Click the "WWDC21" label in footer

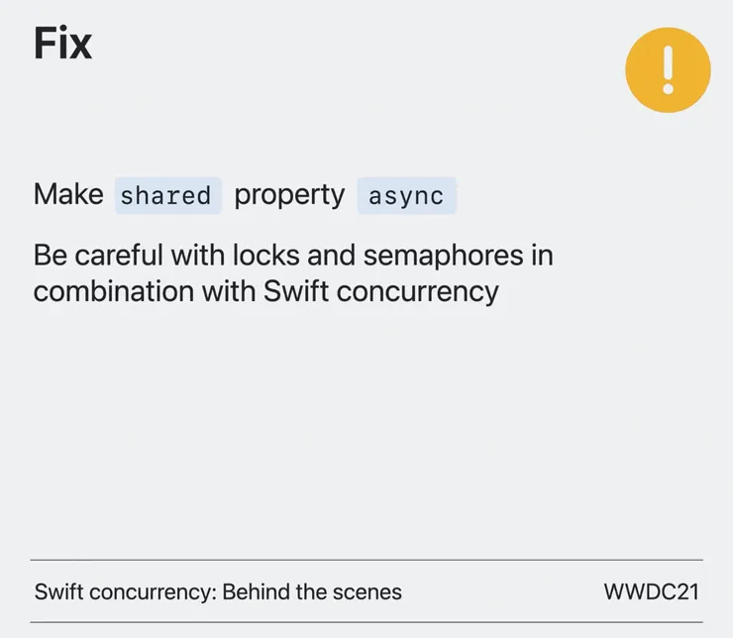point(651,592)
